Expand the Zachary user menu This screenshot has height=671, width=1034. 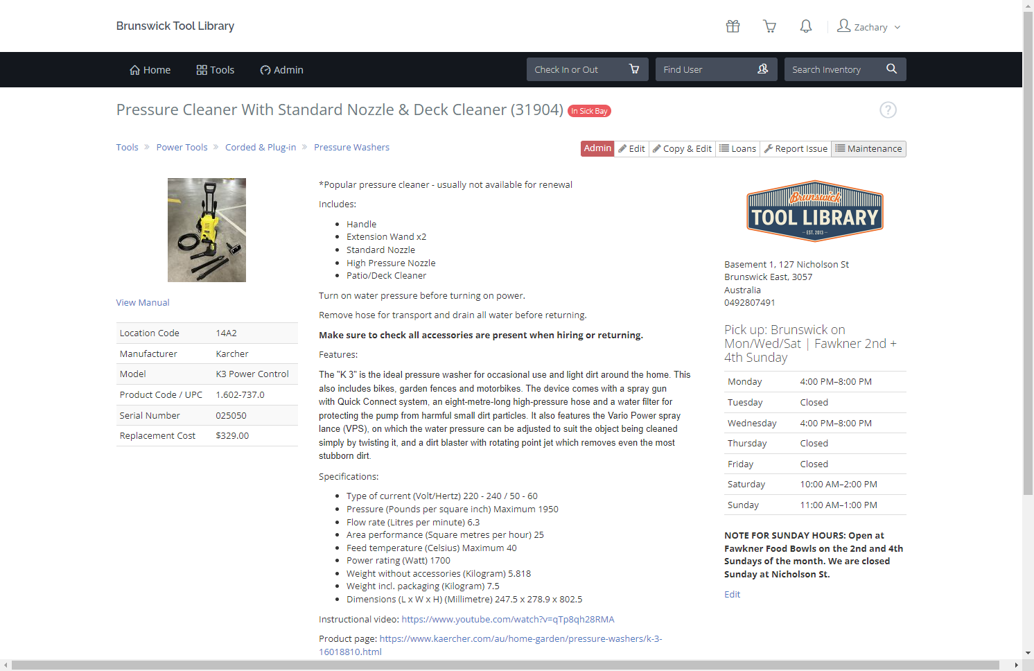point(869,27)
